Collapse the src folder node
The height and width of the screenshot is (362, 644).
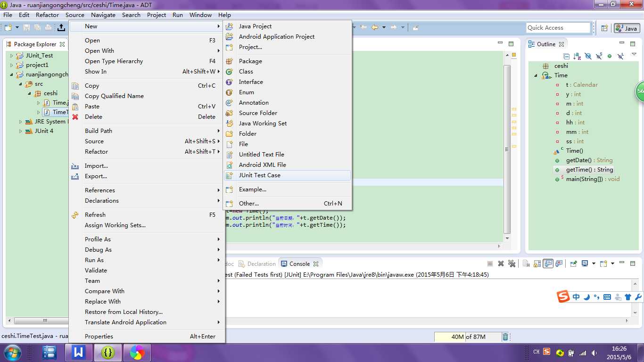(20, 84)
